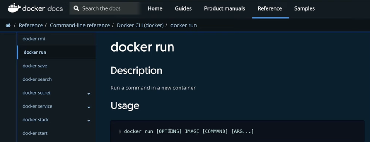Click the home icon in breadcrumb
This screenshot has height=142, width=370.
tap(8, 25)
